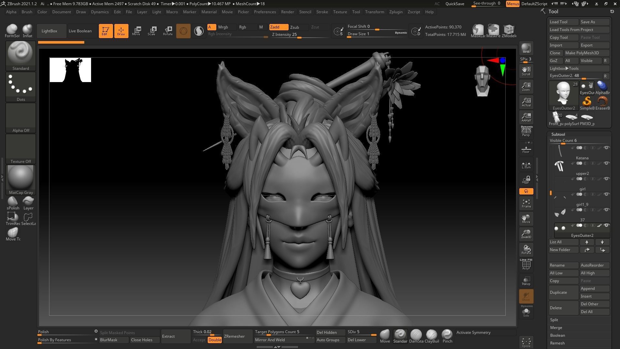620x349 pixels.
Task: Click the silhouette thumbnail preview
Action: coord(70,70)
